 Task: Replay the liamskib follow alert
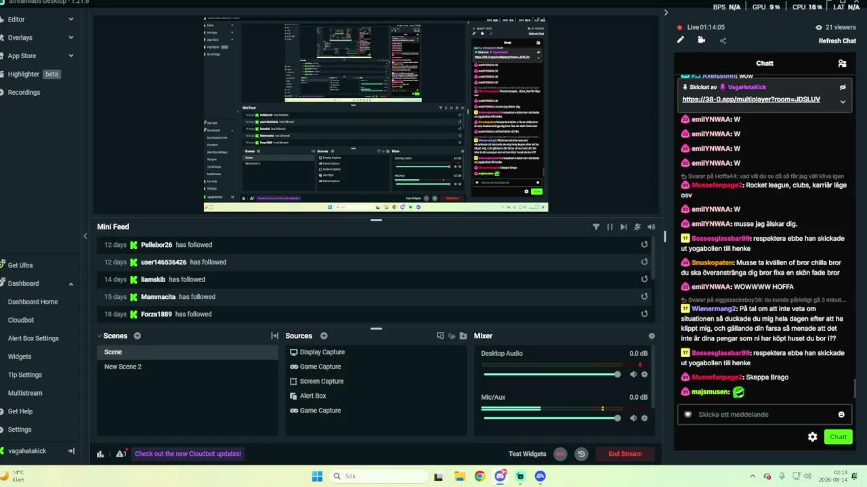[644, 279]
